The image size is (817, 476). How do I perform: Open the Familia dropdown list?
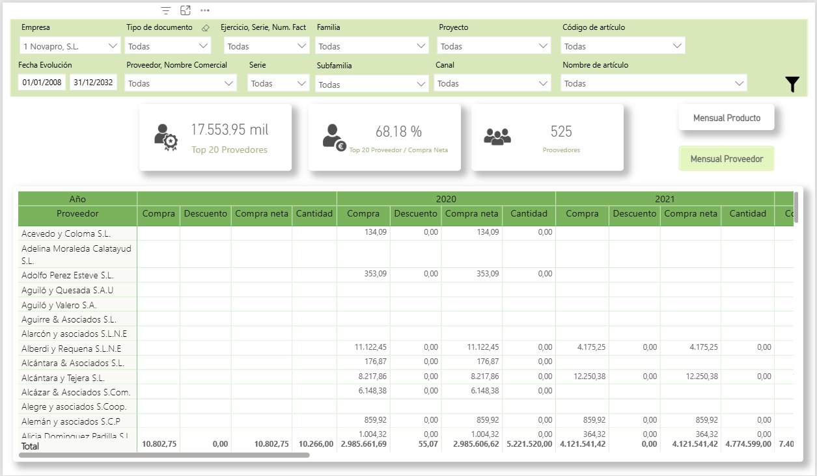coord(421,46)
